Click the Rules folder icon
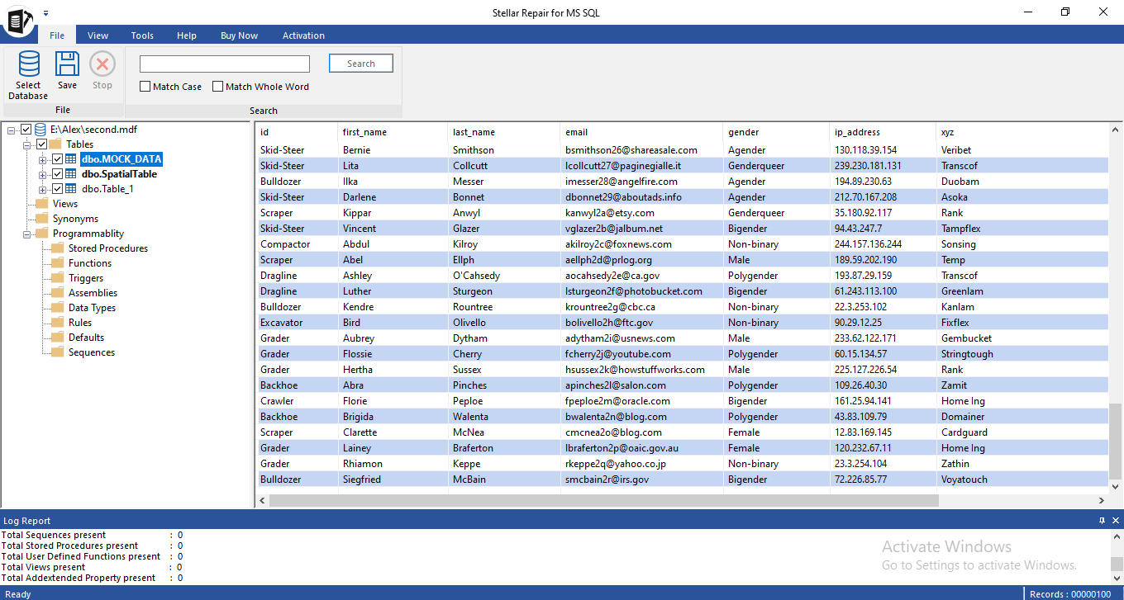Screen dimensions: 1124x600 click(57, 323)
